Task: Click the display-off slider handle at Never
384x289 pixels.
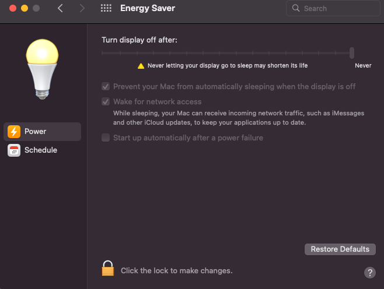Action: click(x=352, y=53)
